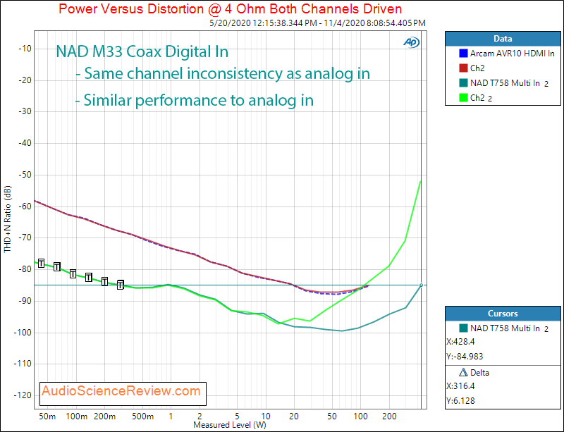The image size is (564, 432).
Task: Click cursor value X:428.4
Action: tap(460, 342)
